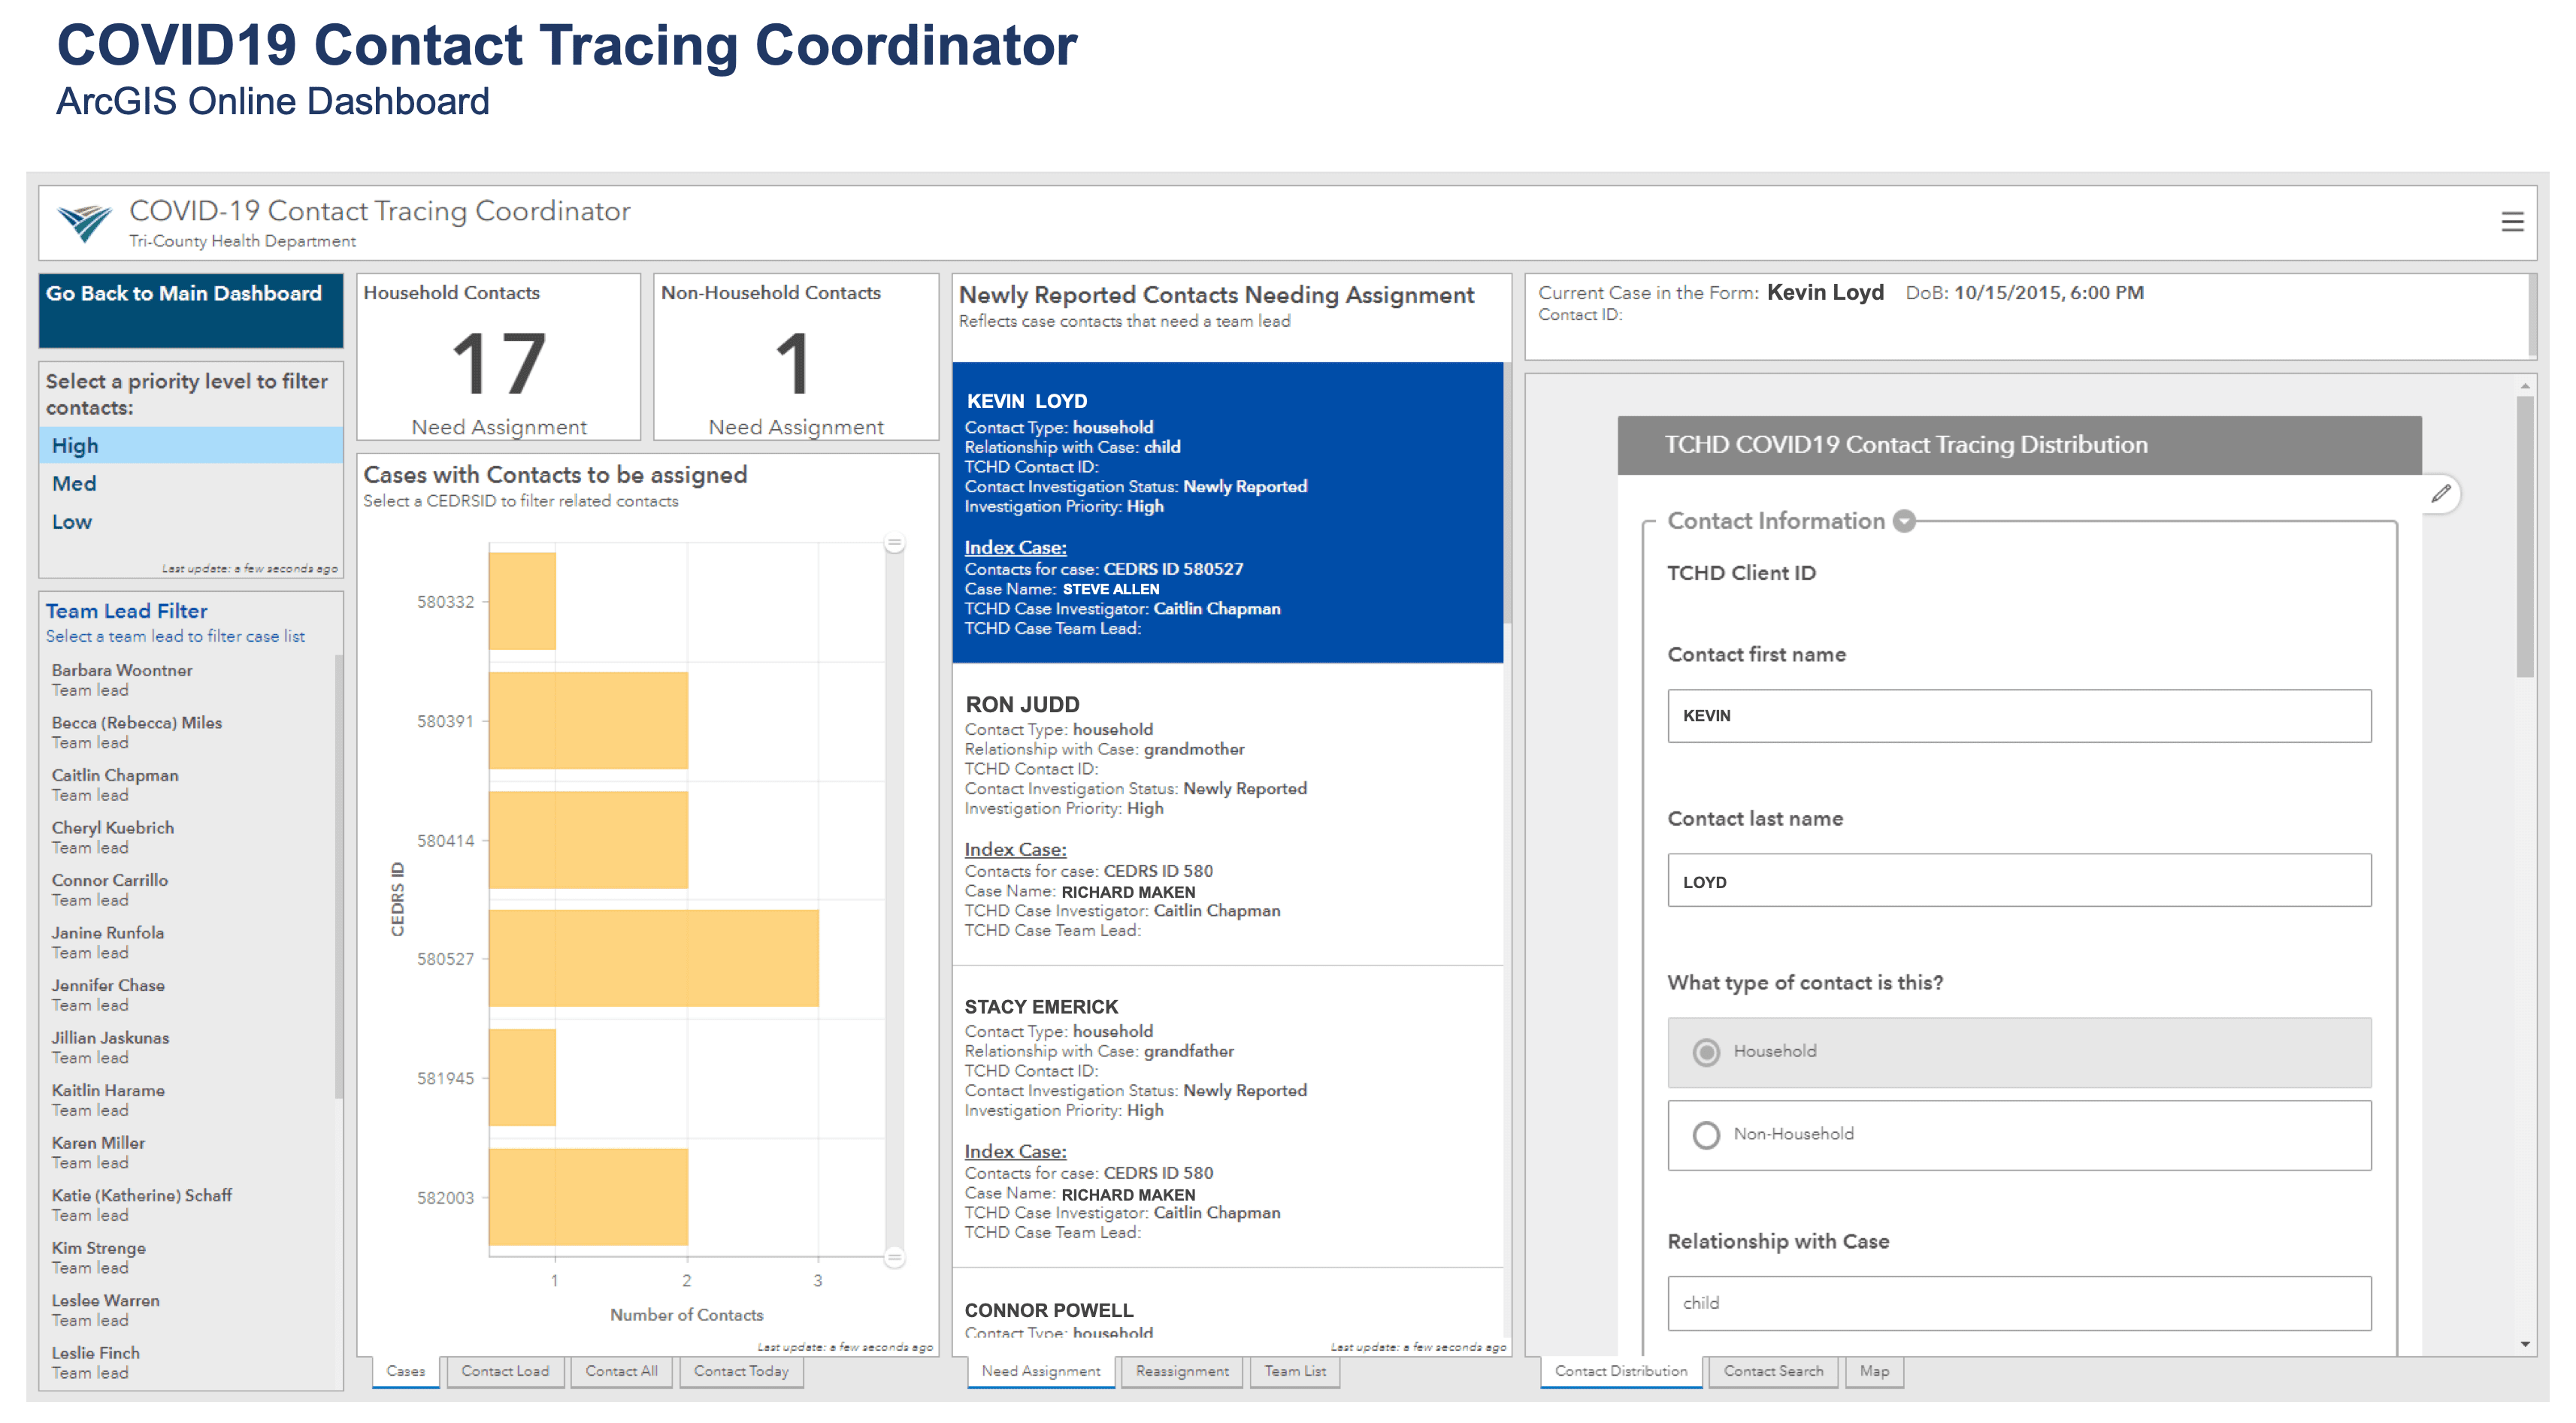This screenshot has width=2576, height=1423.
Task: Click the Tri-County Health Department logo
Action: tap(84, 222)
